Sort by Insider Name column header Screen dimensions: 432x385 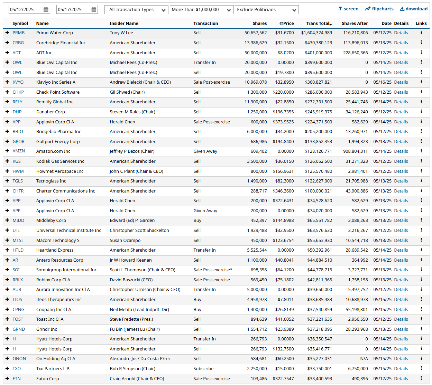(124, 24)
